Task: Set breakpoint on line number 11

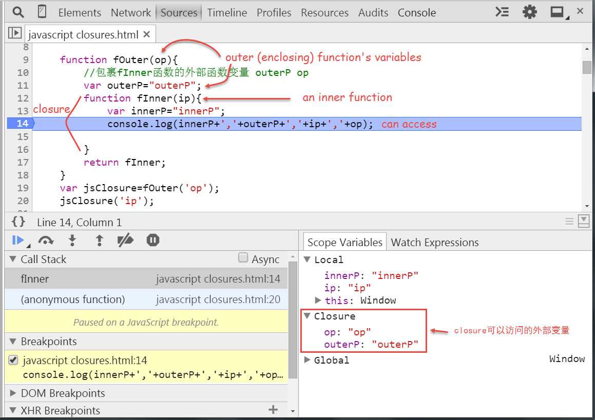Action: pyautogui.click(x=23, y=85)
